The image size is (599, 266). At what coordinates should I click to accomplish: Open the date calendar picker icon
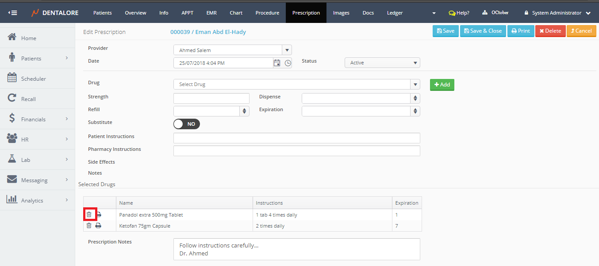pyautogui.click(x=277, y=63)
